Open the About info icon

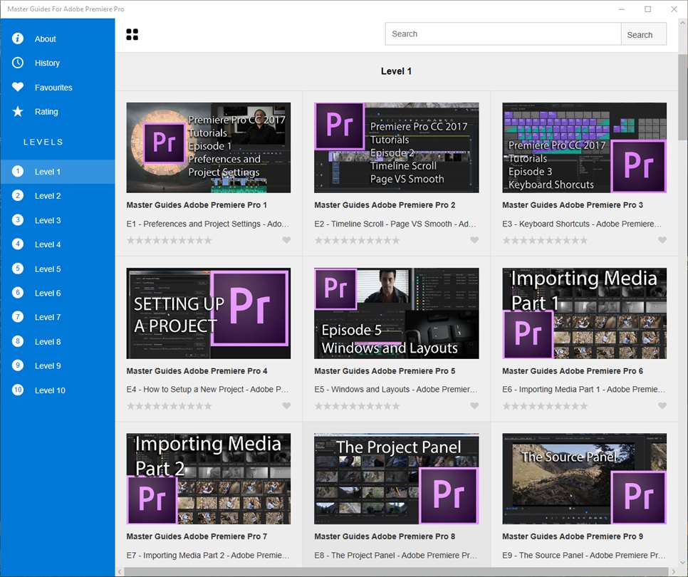point(18,38)
